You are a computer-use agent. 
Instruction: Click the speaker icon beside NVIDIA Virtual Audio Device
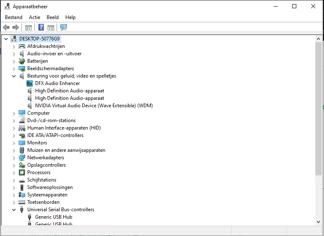pyautogui.click(x=30, y=106)
